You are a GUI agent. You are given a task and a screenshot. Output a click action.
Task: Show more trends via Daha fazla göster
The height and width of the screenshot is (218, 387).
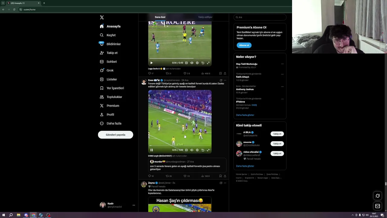245,115
